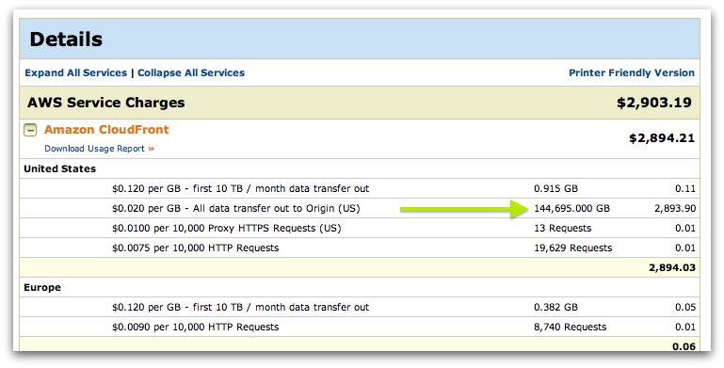Select the 0.915 GB usage value
This screenshot has width=724, height=368.
pyautogui.click(x=555, y=189)
